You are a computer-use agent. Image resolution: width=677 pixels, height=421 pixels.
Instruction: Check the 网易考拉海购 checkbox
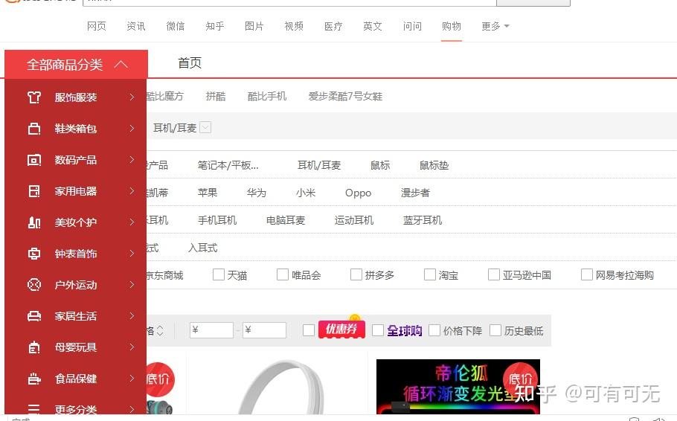[x=587, y=274]
